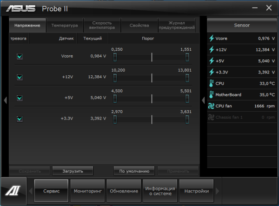The image size is (279, 206).
Task: Click the AI Suite logo button
Action: [13, 191]
